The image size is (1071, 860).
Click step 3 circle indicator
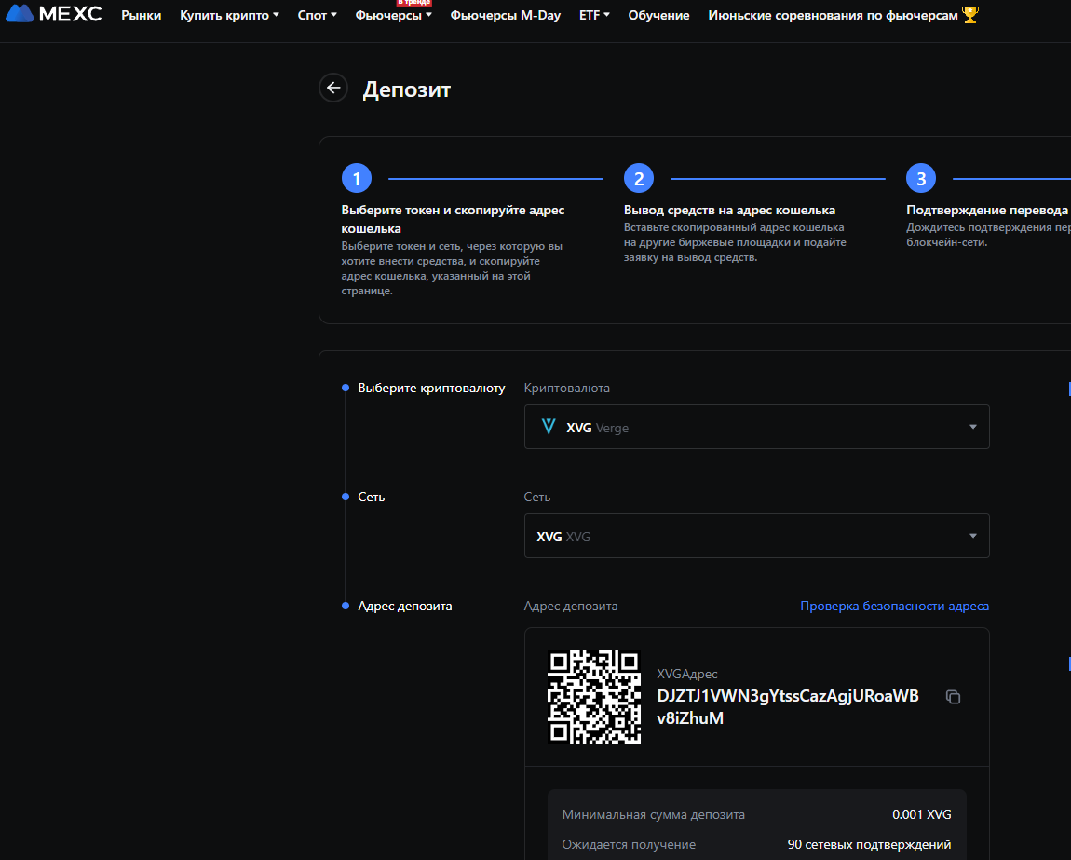pos(921,178)
